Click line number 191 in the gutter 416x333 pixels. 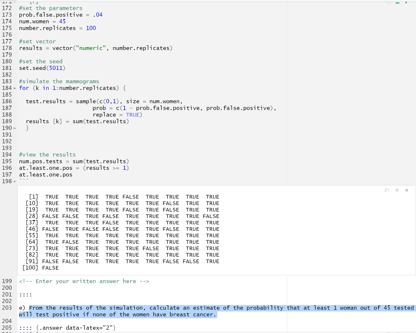7,135
